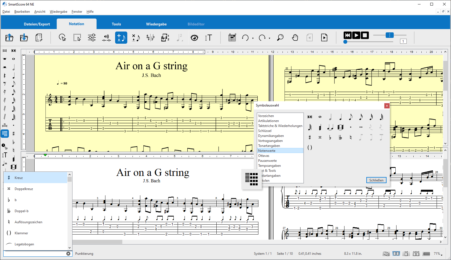Click the Schließen button
451x260 pixels.
coord(376,180)
